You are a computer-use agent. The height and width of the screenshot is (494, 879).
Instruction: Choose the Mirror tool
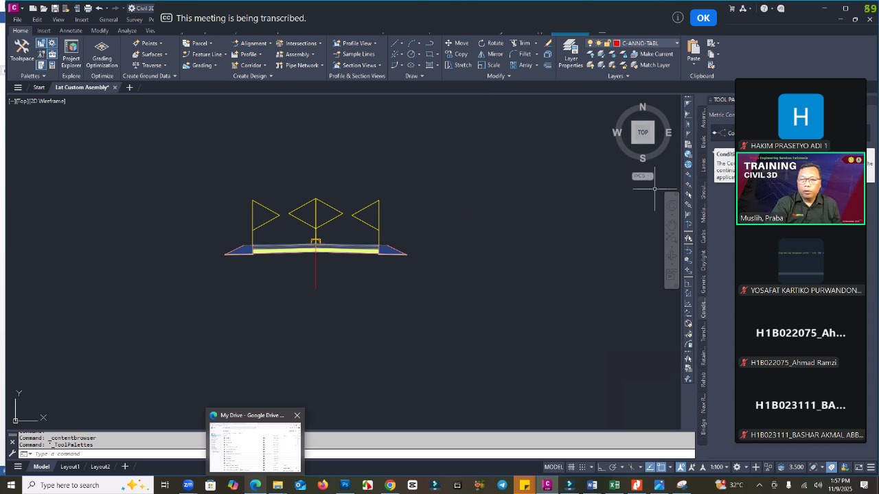[x=490, y=54]
